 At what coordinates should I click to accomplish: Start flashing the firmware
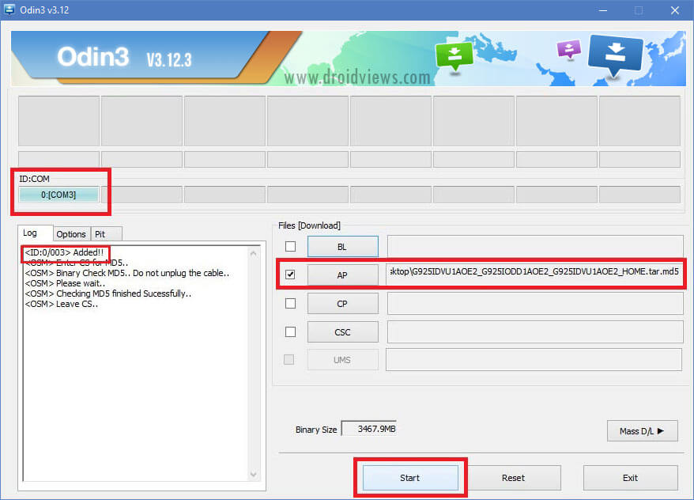pos(410,478)
